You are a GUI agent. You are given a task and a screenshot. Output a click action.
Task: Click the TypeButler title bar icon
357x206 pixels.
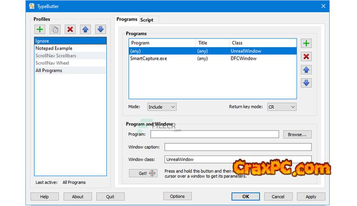pyautogui.click(x=32, y=6)
